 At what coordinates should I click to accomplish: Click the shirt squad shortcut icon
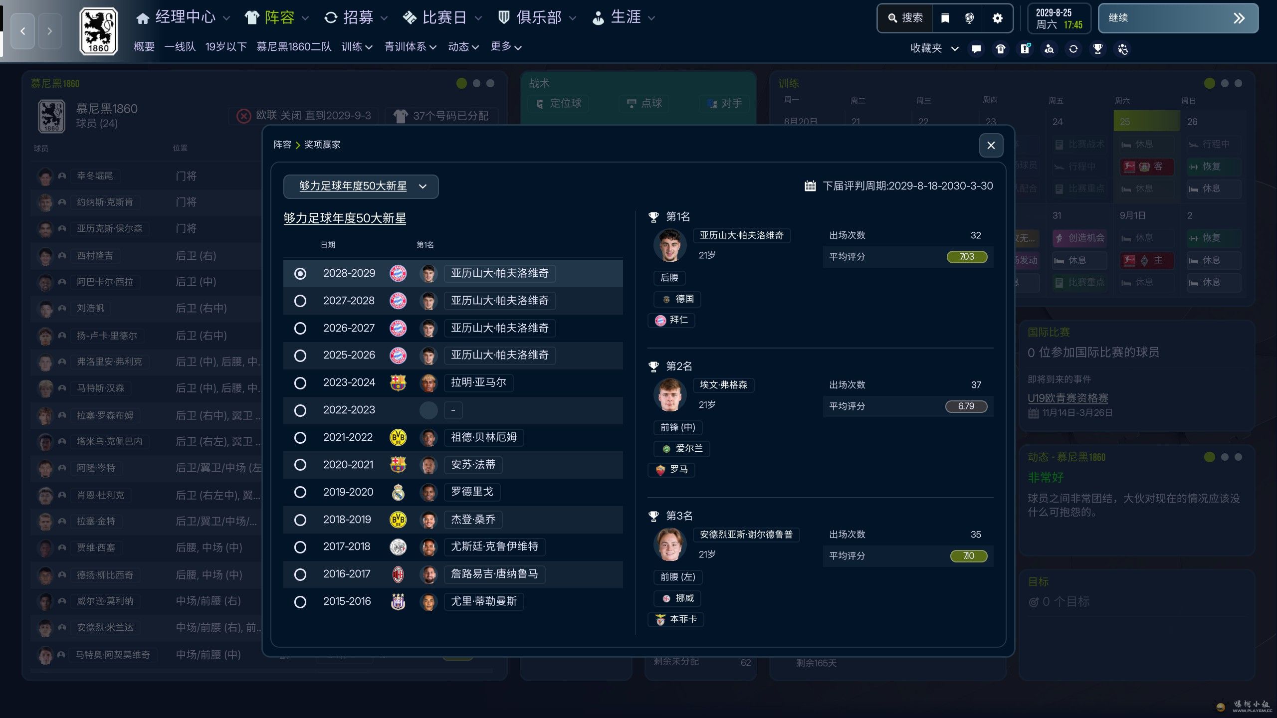pyautogui.click(x=1001, y=49)
